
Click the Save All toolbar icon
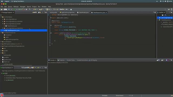6,9
